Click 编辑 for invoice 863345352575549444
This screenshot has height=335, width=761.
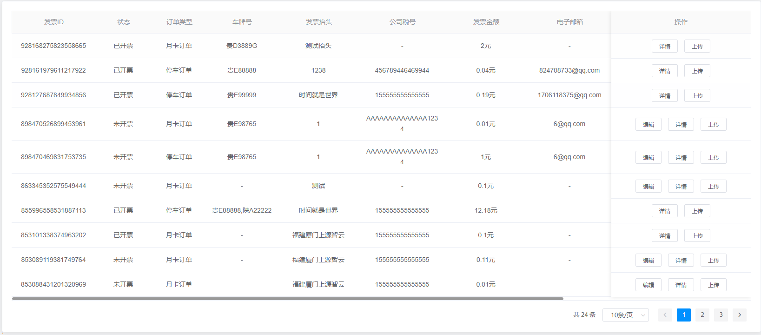[x=648, y=186]
